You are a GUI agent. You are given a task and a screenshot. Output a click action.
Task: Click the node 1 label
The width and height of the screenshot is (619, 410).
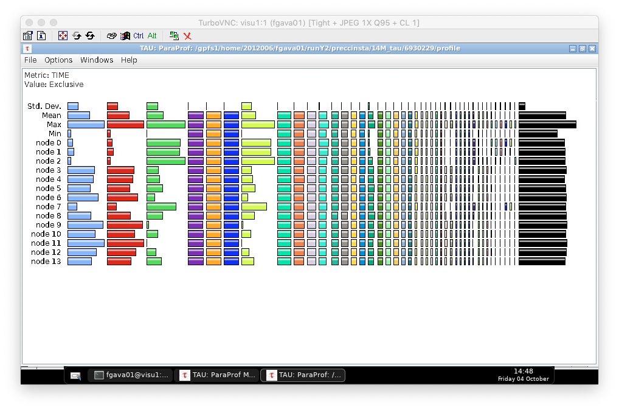point(49,151)
